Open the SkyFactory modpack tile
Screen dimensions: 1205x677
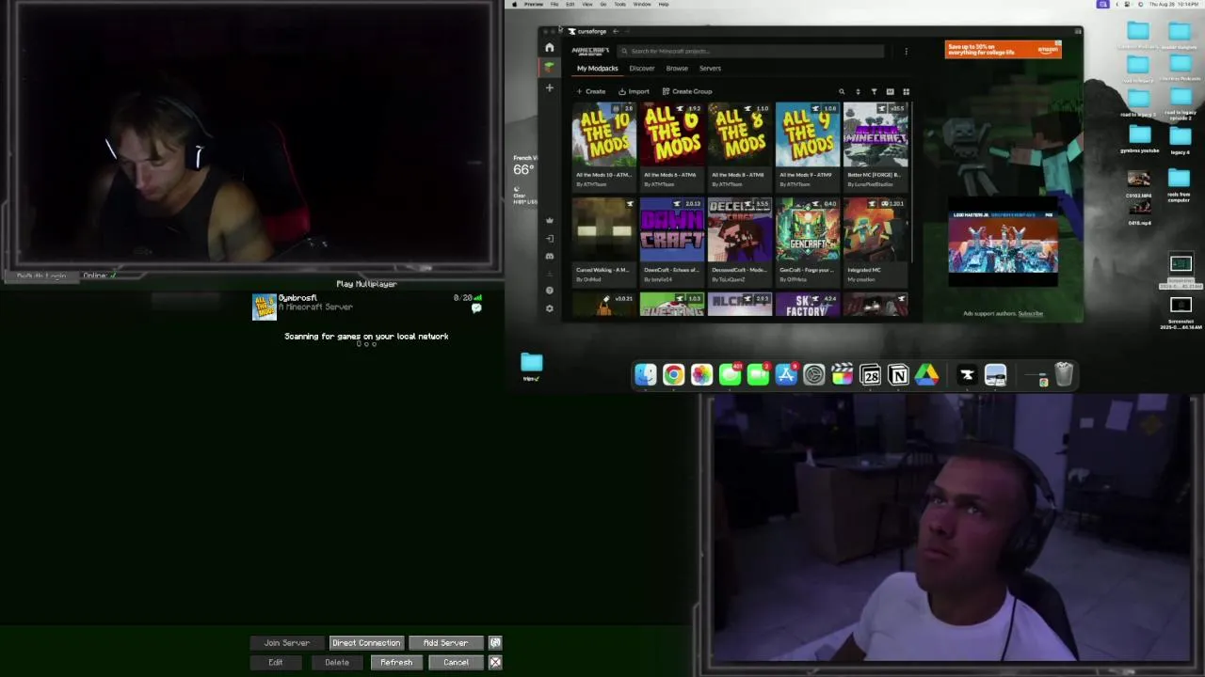808,305
